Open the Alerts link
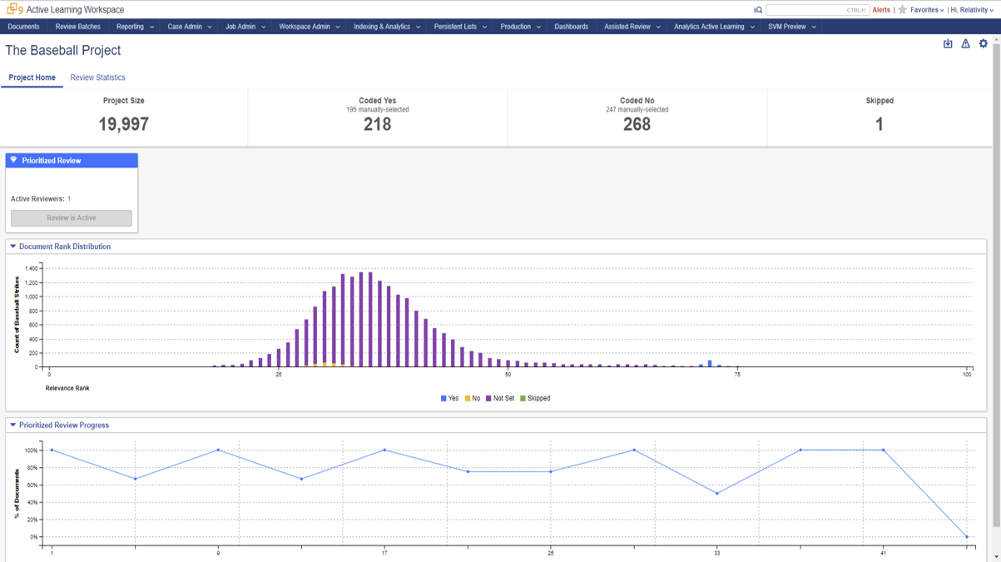 (x=881, y=9)
